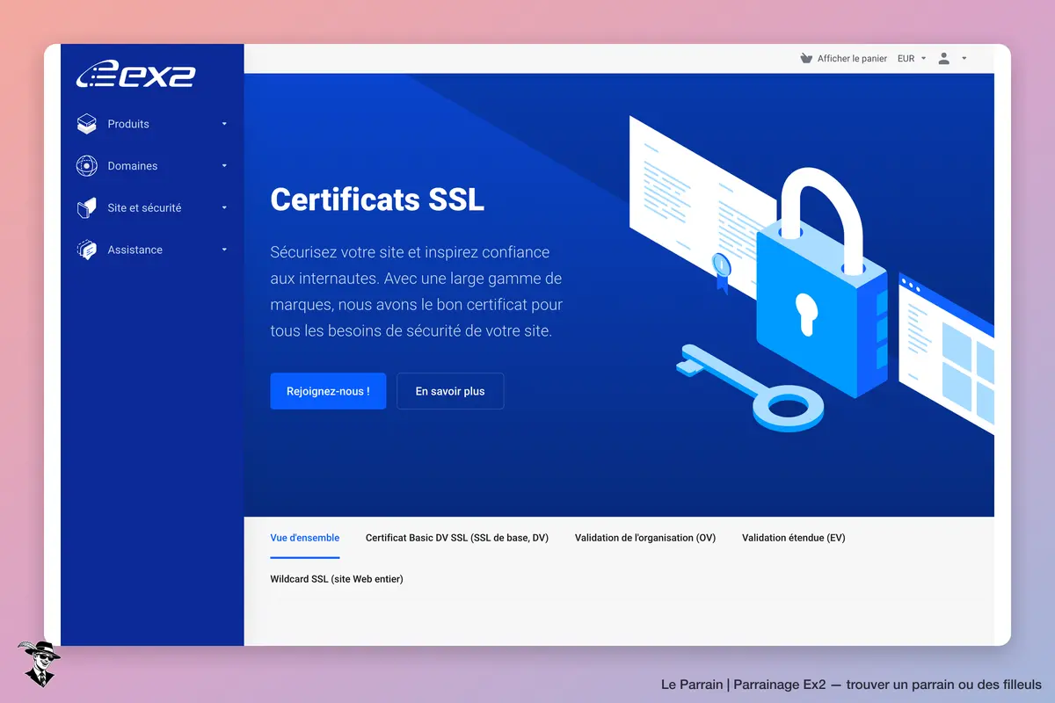Viewport: 1055px width, 703px height.
Task: Click the Assistance chat icon
Action: 86,250
